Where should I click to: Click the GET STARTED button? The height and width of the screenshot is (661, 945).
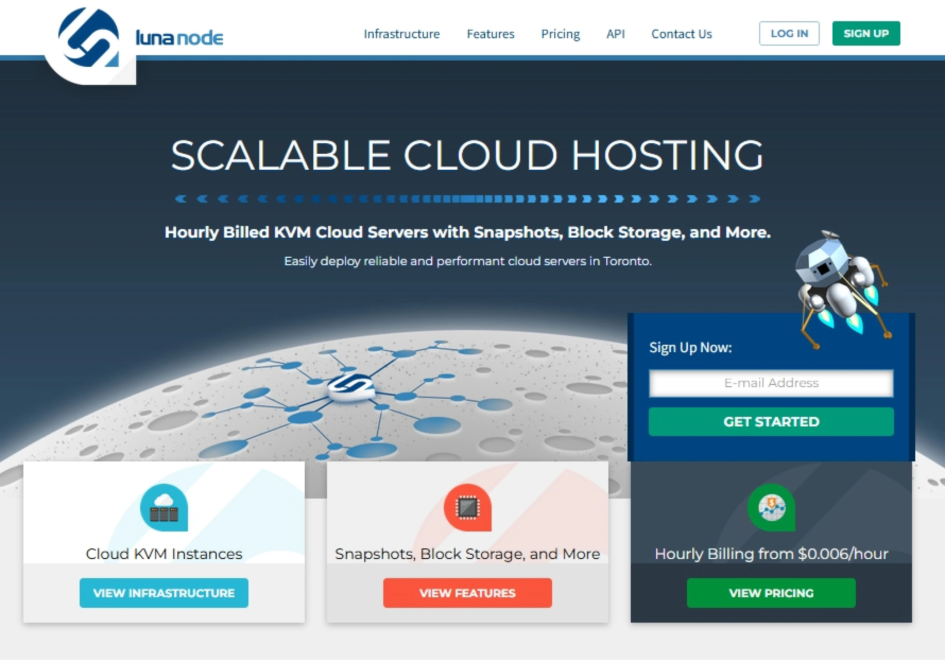[771, 421]
